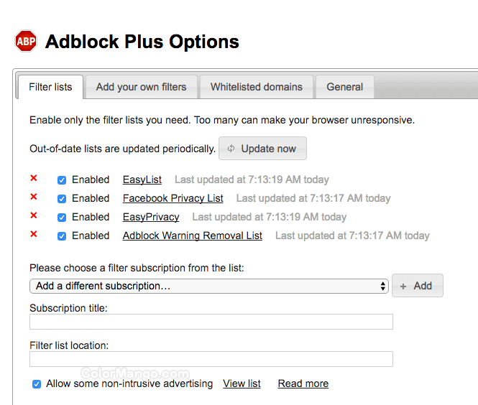Select the General tab
Image resolution: width=478 pixels, height=405 pixels.
click(x=344, y=87)
